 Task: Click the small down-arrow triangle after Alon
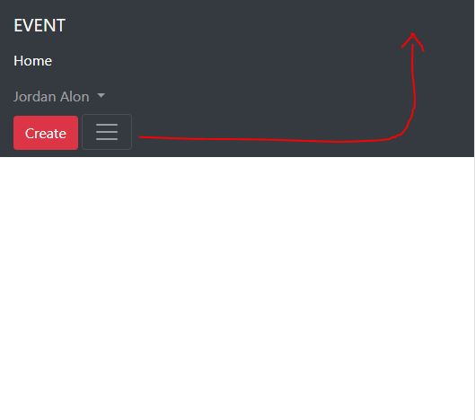(101, 96)
